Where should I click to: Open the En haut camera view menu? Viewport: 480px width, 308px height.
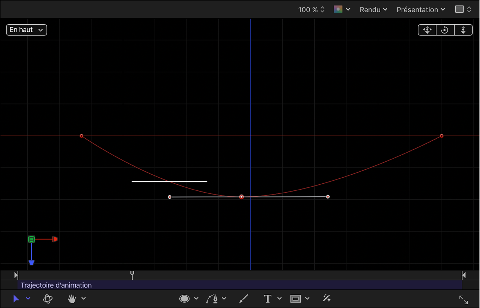coord(26,30)
